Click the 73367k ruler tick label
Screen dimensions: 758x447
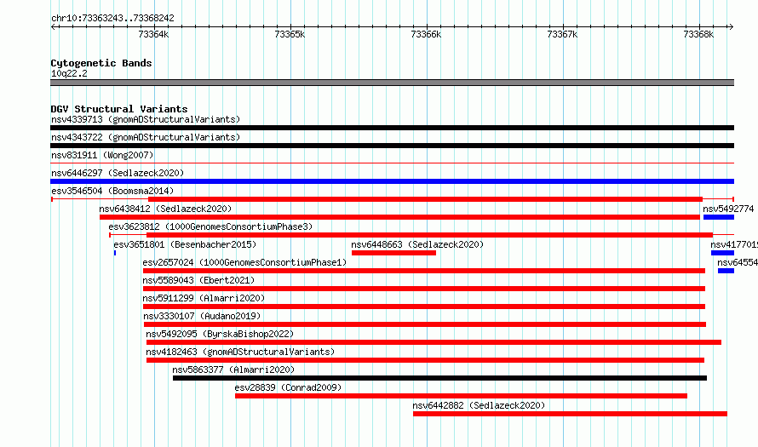(x=562, y=34)
